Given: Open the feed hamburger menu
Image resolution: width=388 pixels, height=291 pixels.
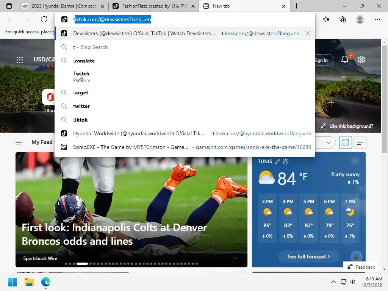Looking at the screenshot, I should pyautogui.click(x=19, y=142).
